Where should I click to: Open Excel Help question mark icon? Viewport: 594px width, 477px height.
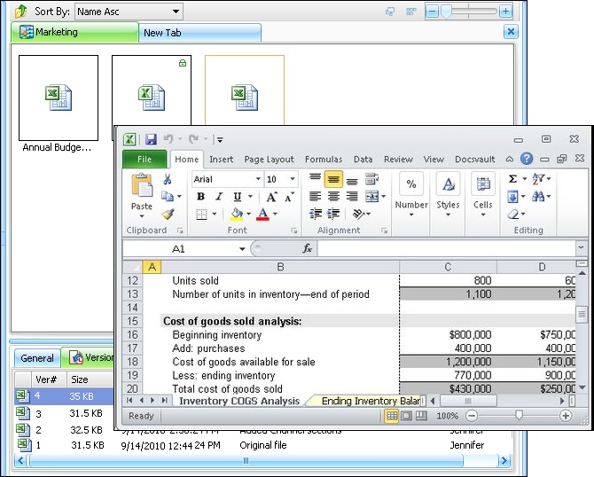click(x=527, y=160)
